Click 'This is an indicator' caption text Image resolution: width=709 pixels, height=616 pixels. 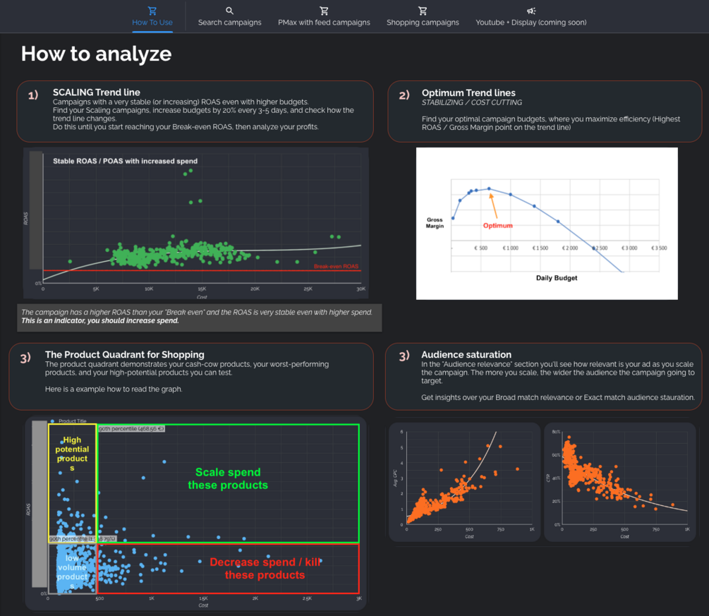(100, 320)
